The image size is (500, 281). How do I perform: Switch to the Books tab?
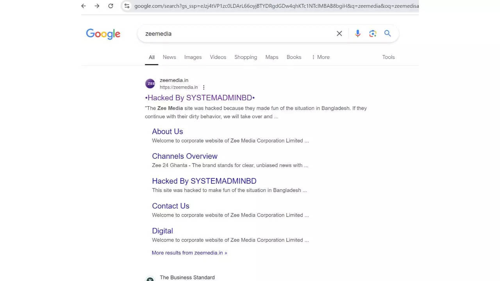[x=294, y=57]
